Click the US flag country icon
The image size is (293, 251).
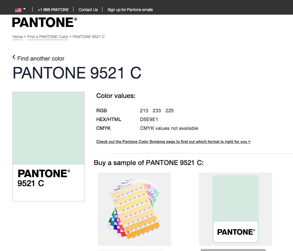tap(18, 10)
